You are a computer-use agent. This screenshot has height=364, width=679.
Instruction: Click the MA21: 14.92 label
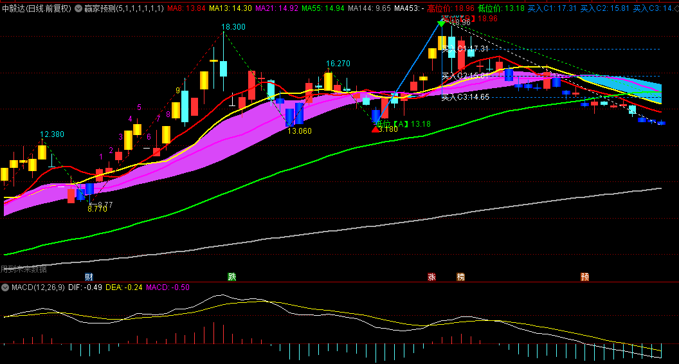point(276,8)
